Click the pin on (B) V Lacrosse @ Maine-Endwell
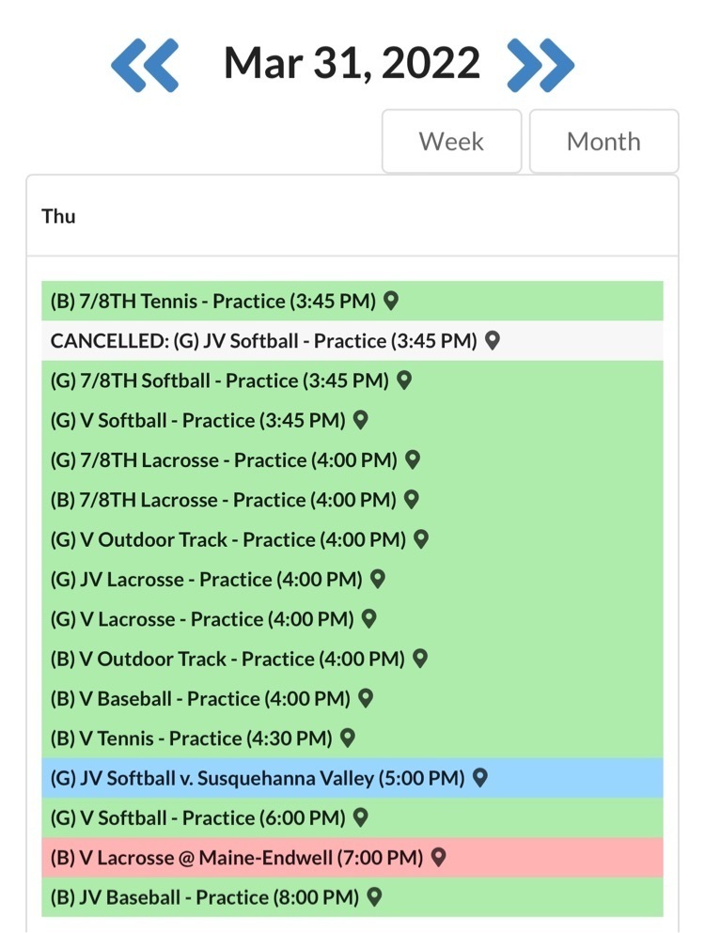The height and width of the screenshot is (933, 705). [x=436, y=857]
